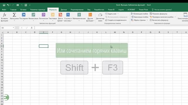Expand the Проверка наличия ошибок dropdown arrow
This screenshot has height=105, width=188.
[x=175, y=17]
